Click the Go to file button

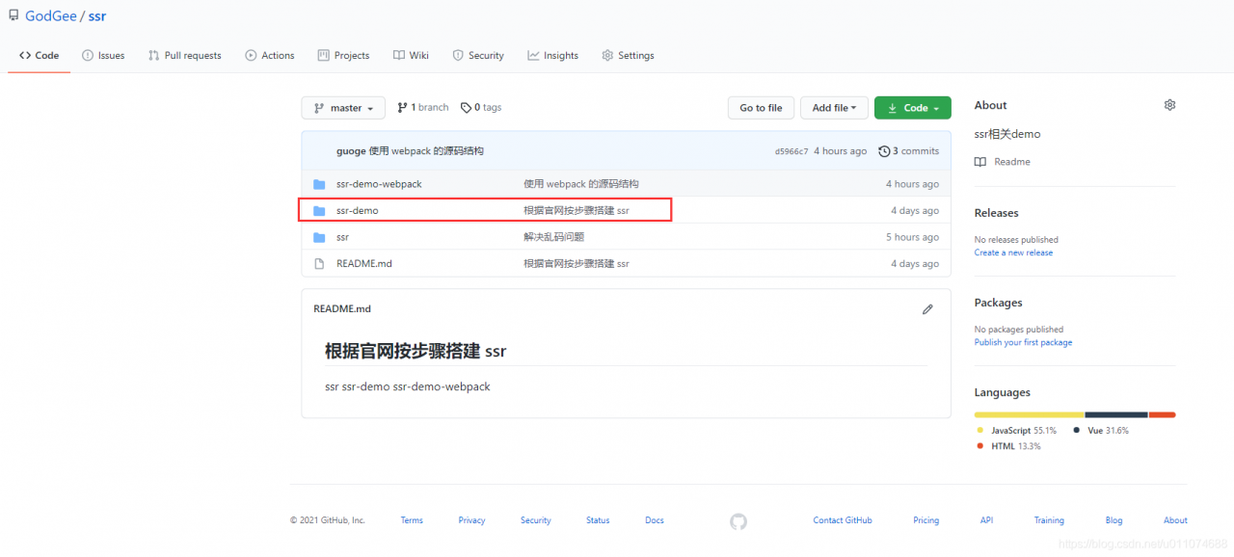pos(761,108)
